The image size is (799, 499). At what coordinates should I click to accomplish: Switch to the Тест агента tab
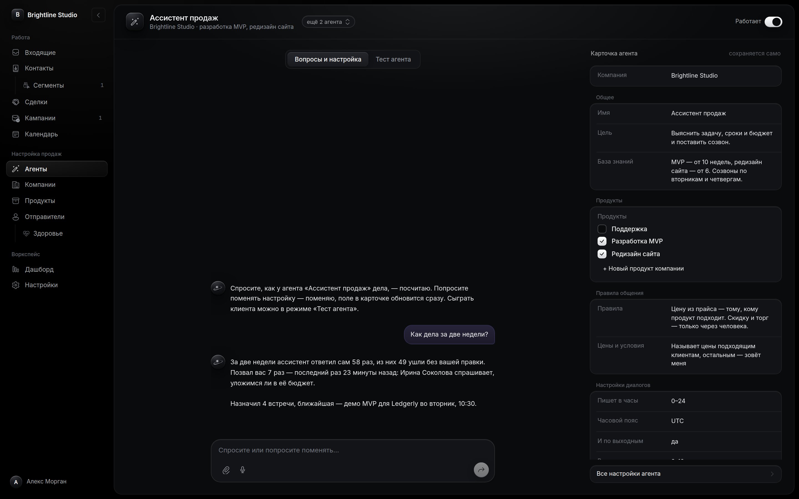tap(393, 59)
